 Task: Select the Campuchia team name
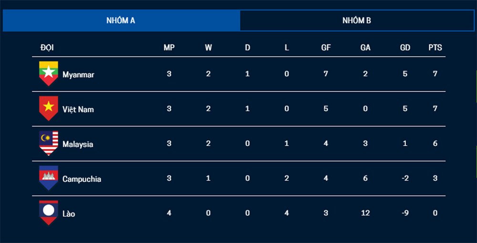(82, 179)
